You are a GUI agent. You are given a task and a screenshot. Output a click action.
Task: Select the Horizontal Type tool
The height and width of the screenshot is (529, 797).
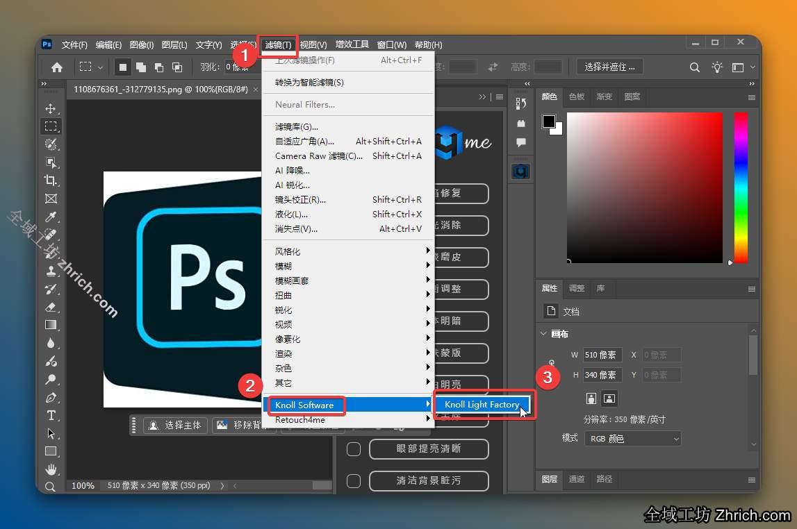50,415
